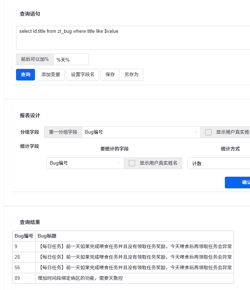Select result cell with Bug number 56
This screenshot has height=290, width=250.
[24, 268]
